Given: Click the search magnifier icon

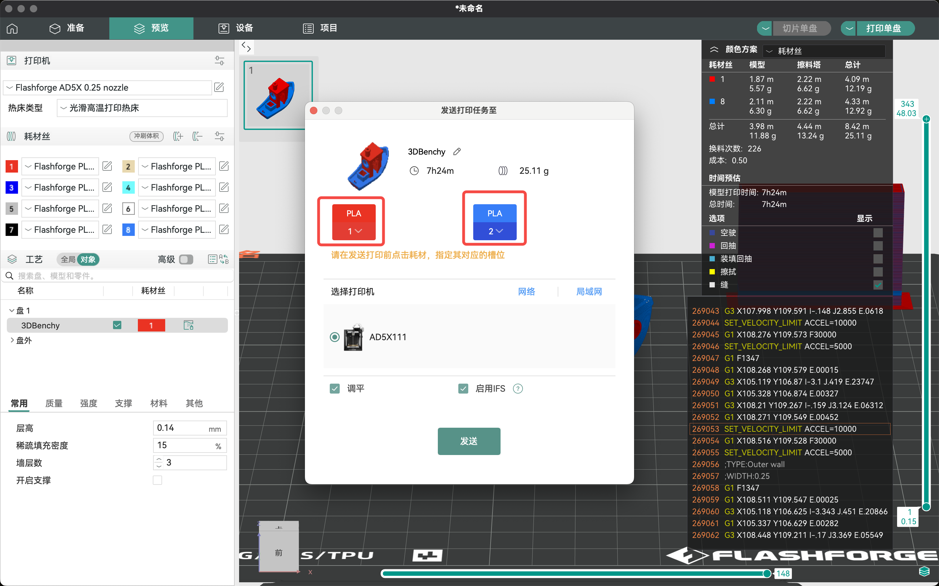Looking at the screenshot, I should tap(10, 276).
